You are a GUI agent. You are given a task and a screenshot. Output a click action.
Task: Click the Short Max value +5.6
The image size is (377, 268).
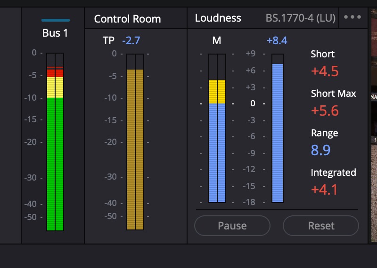[325, 111]
